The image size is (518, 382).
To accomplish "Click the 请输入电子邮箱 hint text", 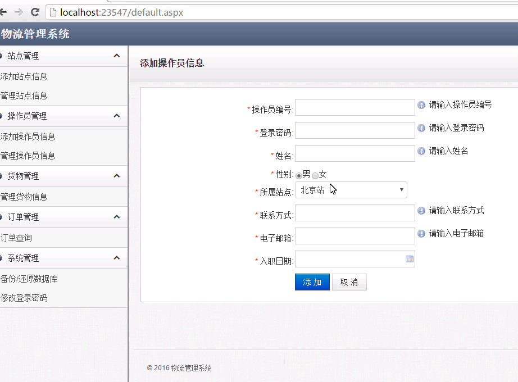I will 456,234.
